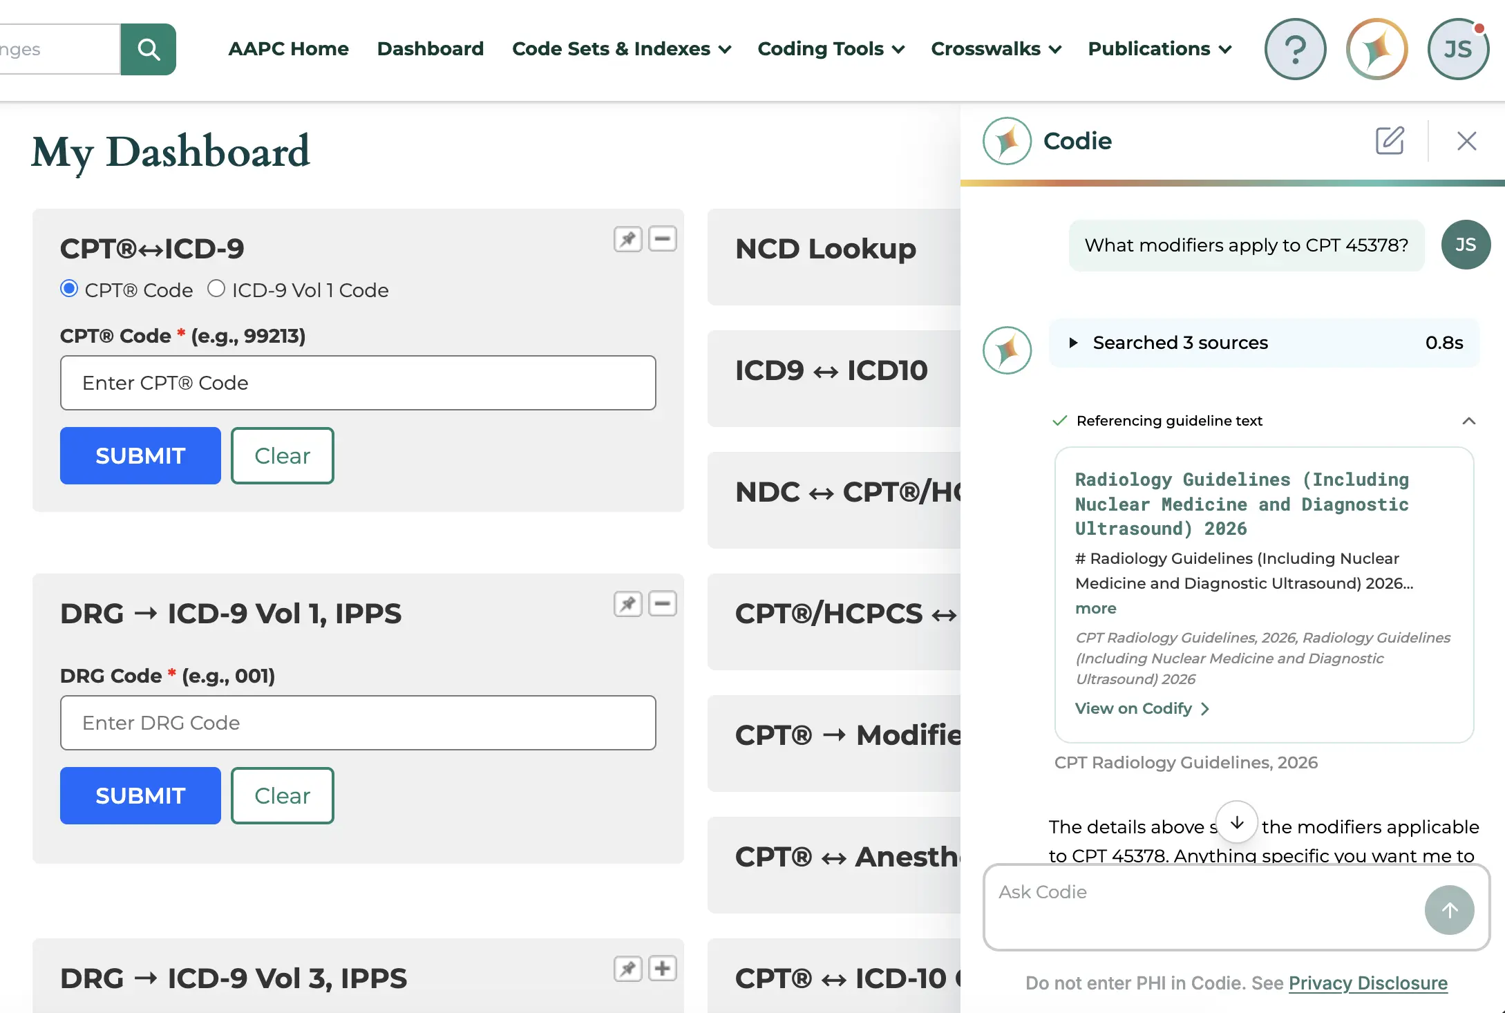Screen dimensions: 1505x1013
Task: Select the ICD-9 Vol 1 Code radio button
Action: click(x=216, y=288)
